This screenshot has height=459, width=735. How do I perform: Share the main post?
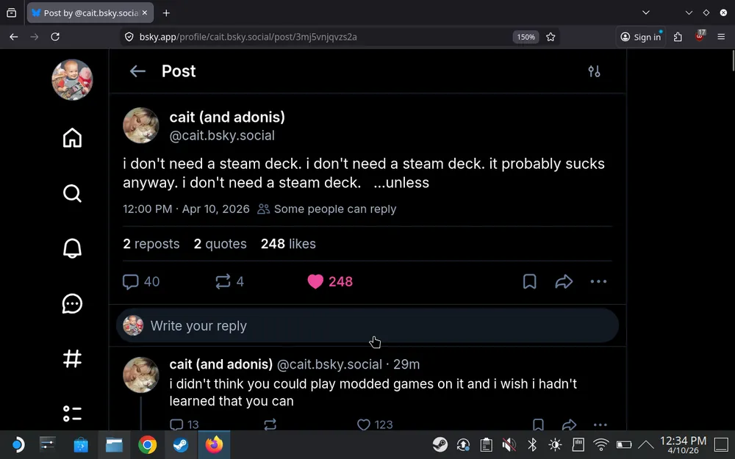564,282
